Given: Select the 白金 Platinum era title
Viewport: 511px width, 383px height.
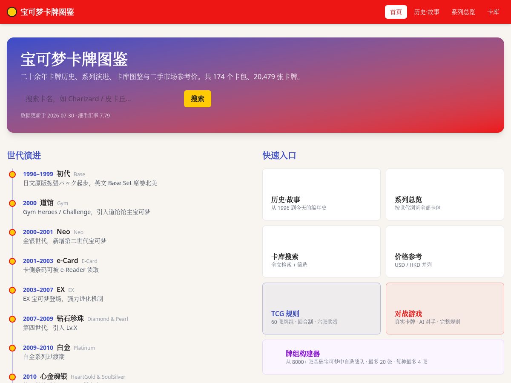Looking at the screenshot, I should 63,347.
